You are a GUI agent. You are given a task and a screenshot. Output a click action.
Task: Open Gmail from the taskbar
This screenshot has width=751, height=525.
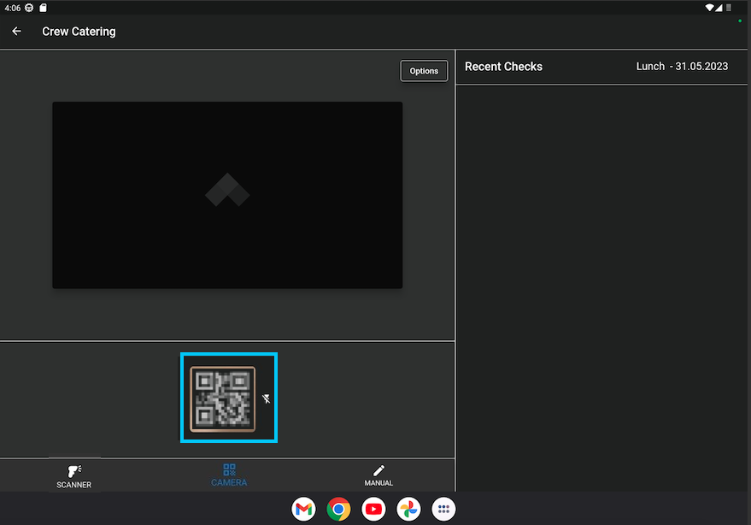[x=303, y=509]
